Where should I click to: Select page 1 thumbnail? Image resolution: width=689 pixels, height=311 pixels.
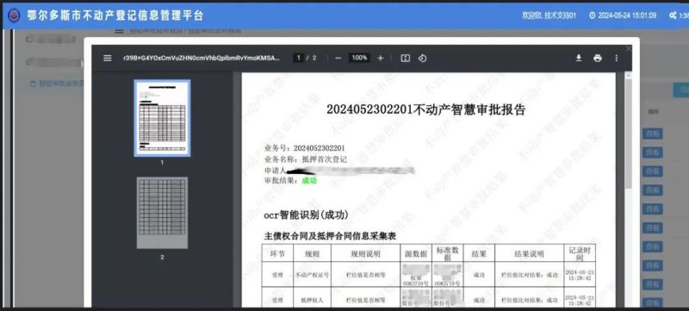[x=162, y=118]
